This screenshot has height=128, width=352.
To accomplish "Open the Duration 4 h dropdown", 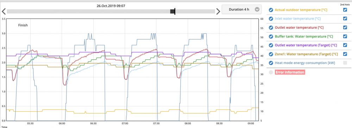I will pos(241,9).
